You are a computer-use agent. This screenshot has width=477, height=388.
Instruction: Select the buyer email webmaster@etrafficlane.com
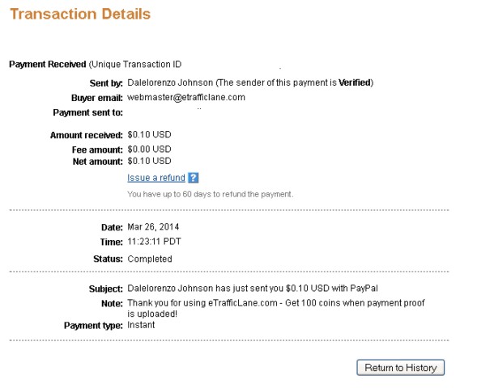pos(186,97)
